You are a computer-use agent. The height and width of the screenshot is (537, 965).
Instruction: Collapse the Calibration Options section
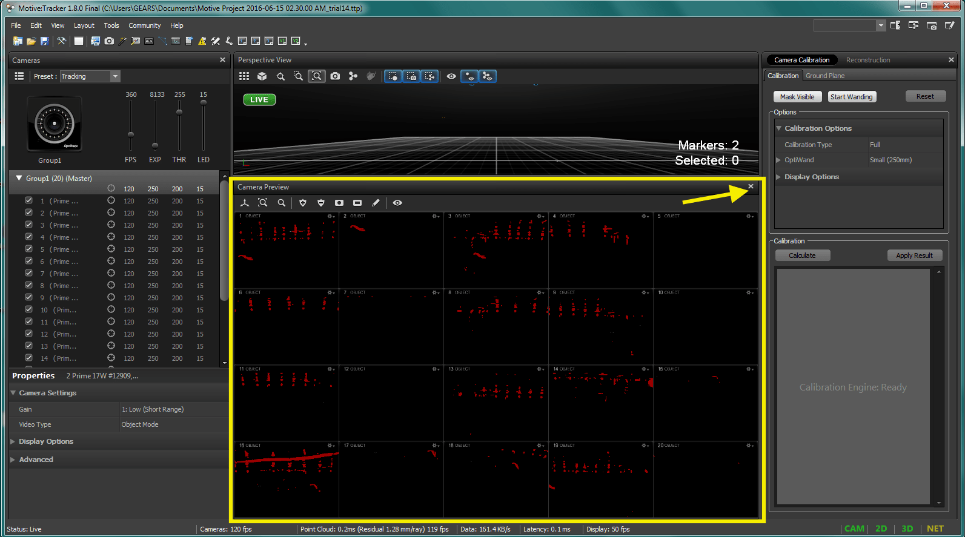point(779,128)
